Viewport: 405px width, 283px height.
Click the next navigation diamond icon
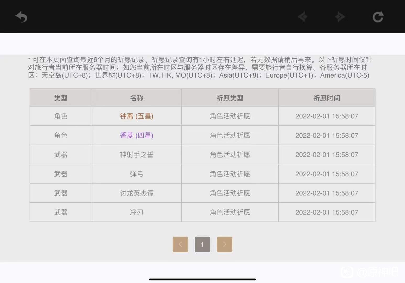click(x=340, y=17)
